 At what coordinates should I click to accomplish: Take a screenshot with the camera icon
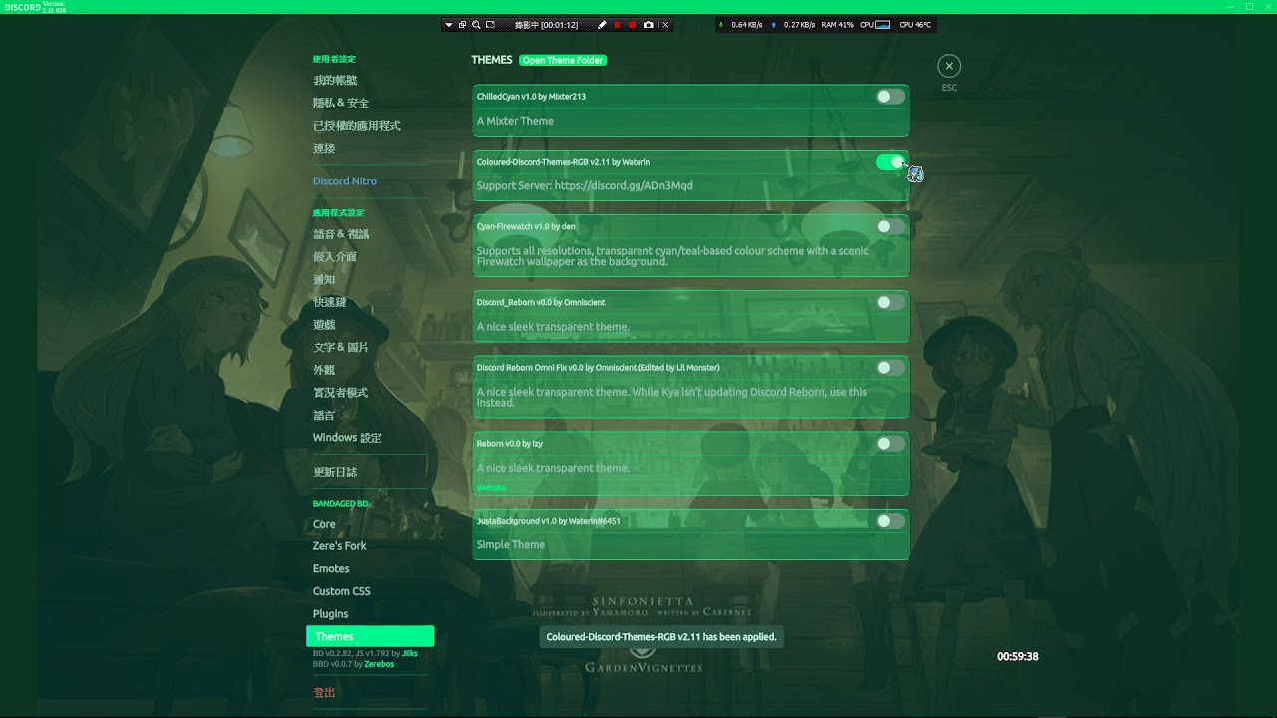tap(649, 25)
